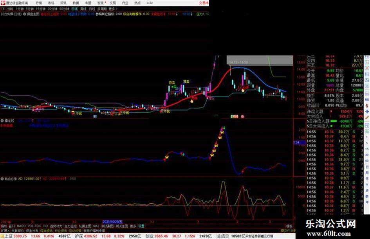This screenshot has width=370, height=239.
Task: Click the 1 minute shortcut in right toolbar
Action: point(367,137)
